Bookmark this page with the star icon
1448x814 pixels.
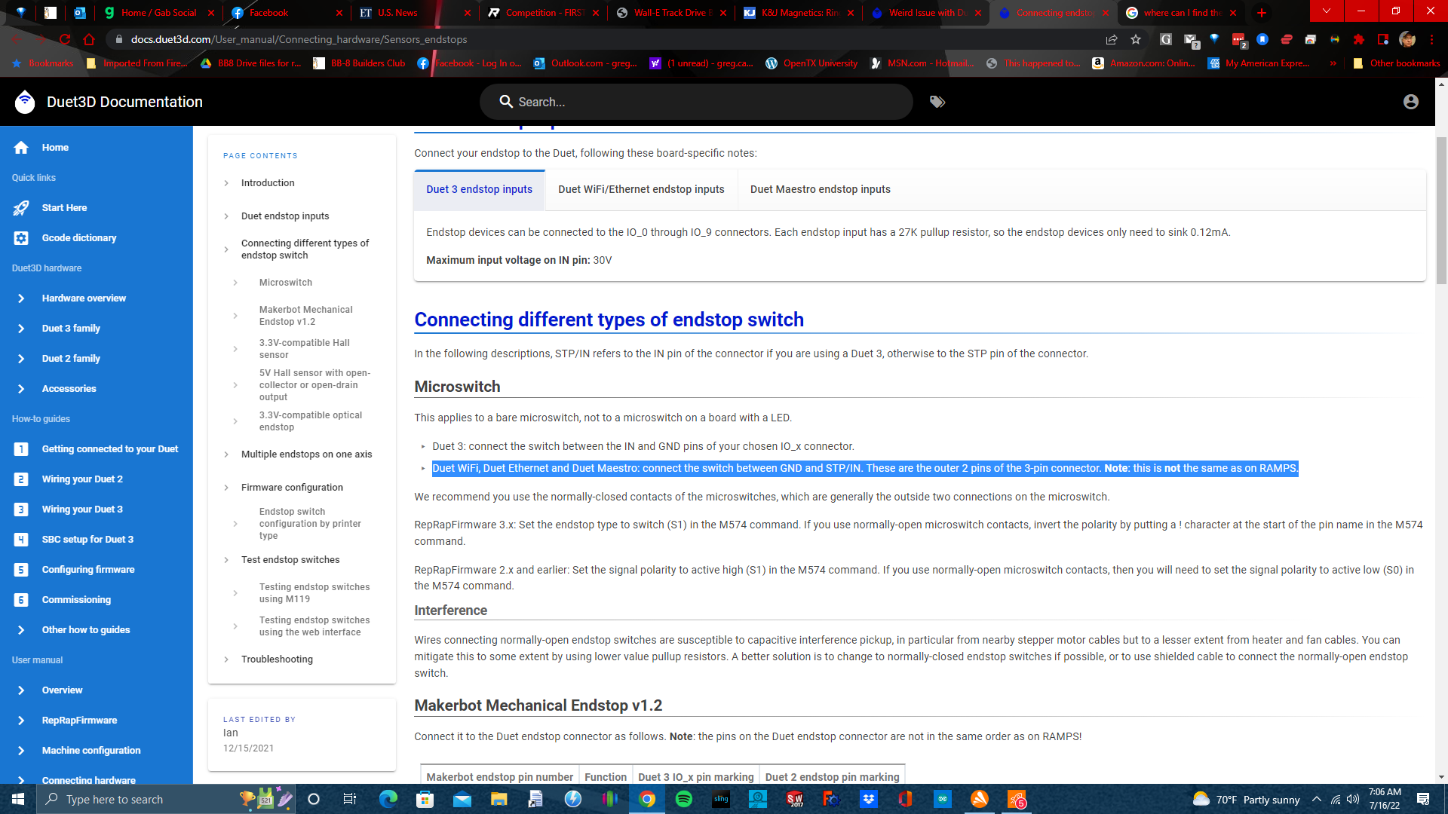[1136, 39]
